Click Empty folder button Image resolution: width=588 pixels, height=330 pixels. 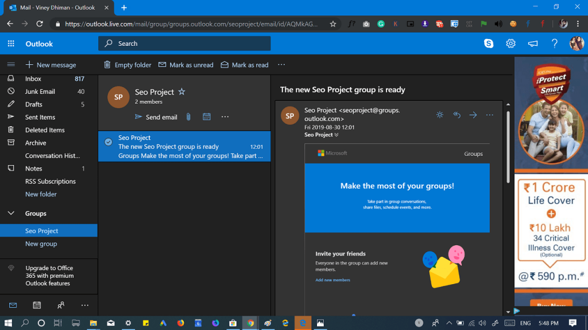click(127, 65)
